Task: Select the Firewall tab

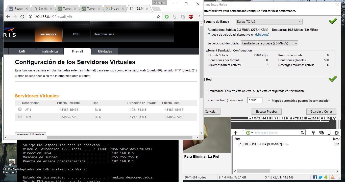Action: tap(77, 51)
